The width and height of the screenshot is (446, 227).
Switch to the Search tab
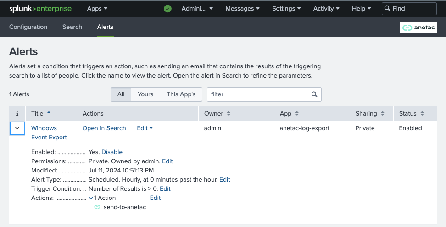pyautogui.click(x=72, y=27)
